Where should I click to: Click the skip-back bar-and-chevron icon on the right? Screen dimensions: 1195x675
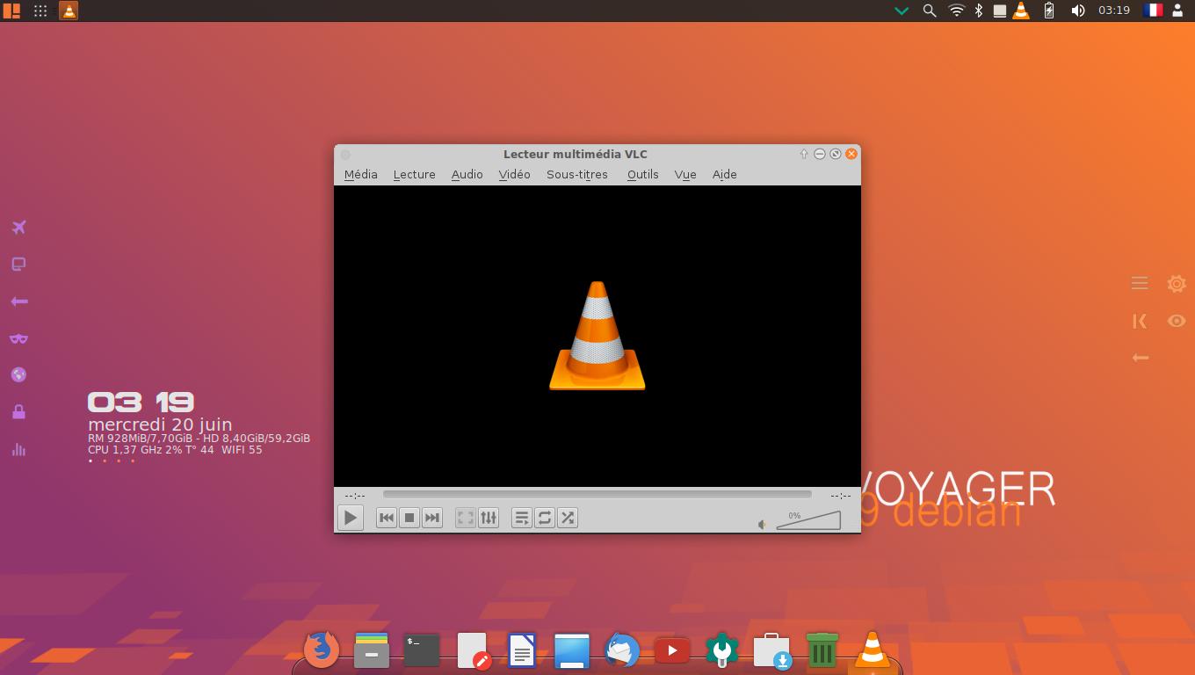coord(1140,321)
